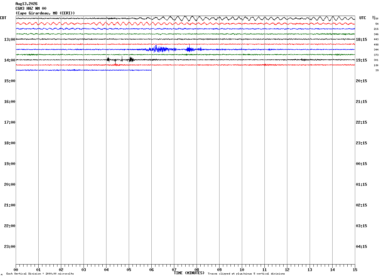Click the Aug13,2026 date header
The height and width of the screenshot is (278, 380).
(27, 4)
